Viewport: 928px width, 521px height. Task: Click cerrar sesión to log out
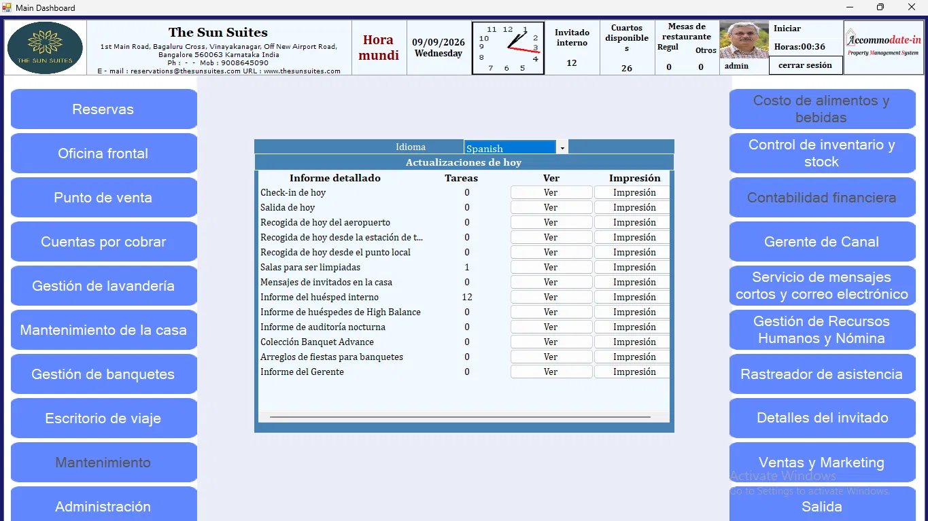tap(806, 65)
